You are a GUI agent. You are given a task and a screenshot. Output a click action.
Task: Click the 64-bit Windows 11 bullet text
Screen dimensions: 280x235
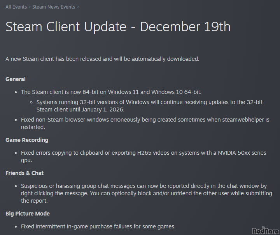tap(111, 92)
